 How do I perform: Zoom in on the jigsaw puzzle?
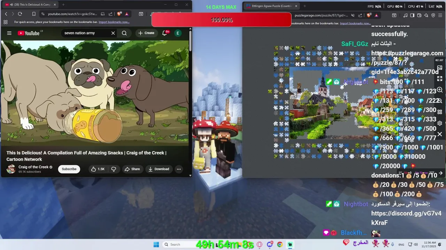coord(440,90)
